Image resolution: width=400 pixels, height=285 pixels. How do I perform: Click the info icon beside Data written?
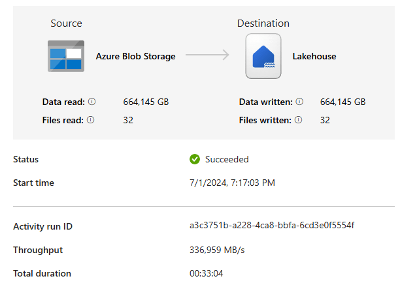coord(299,102)
